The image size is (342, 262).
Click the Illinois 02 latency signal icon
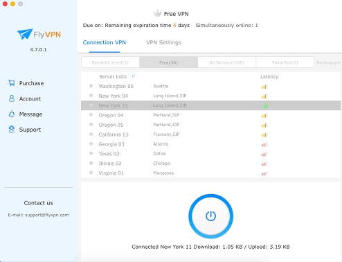pos(264,164)
